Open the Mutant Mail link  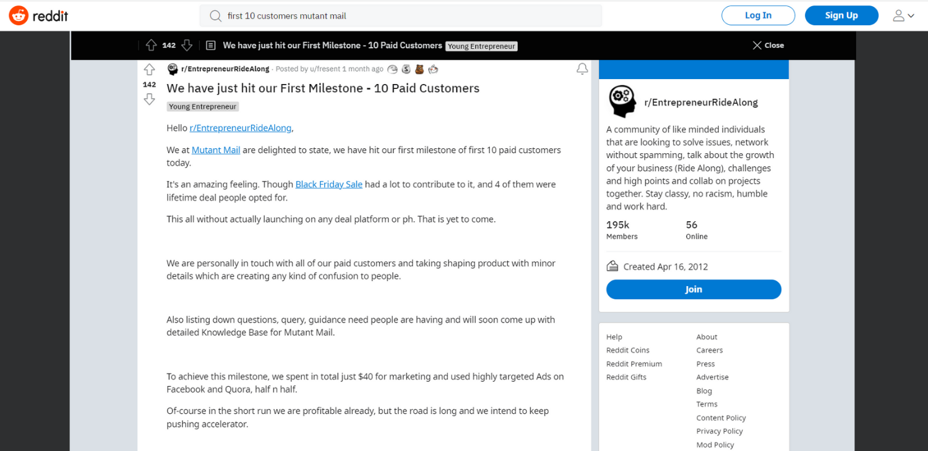[x=216, y=150]
